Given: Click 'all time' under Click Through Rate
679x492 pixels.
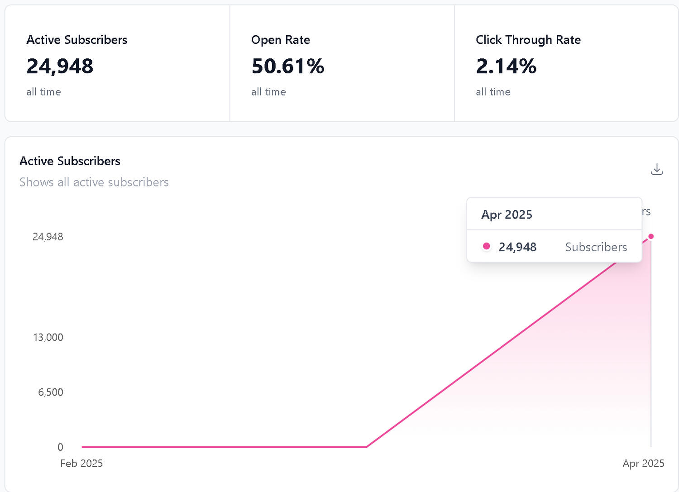Looking at the screenshot, I should 493,92.
